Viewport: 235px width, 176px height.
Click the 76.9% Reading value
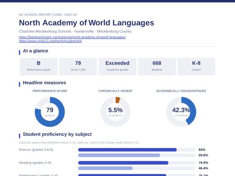pos(204,163)
